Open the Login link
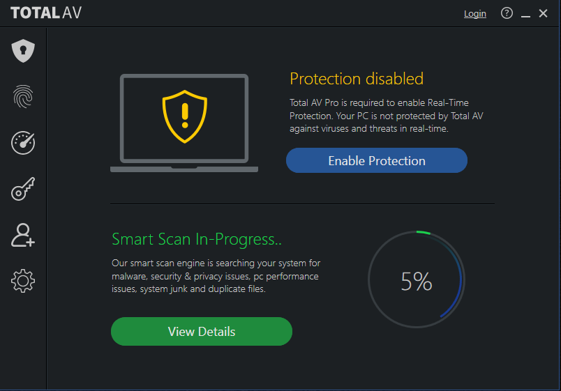561x391 pixels. (x=474, y=13)
